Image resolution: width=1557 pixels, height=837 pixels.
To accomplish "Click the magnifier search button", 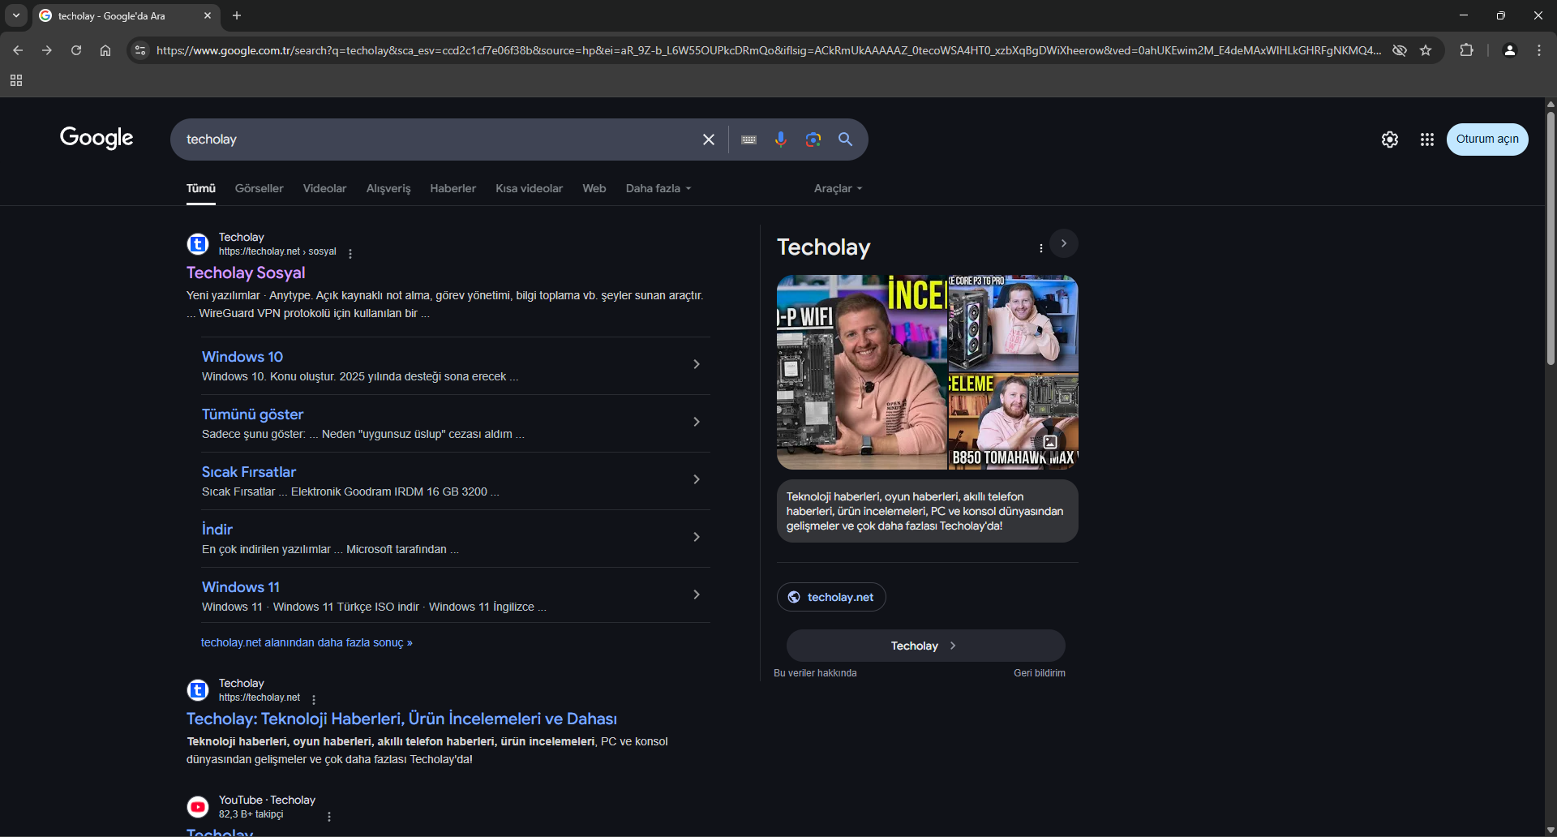I will pos(845,139).
